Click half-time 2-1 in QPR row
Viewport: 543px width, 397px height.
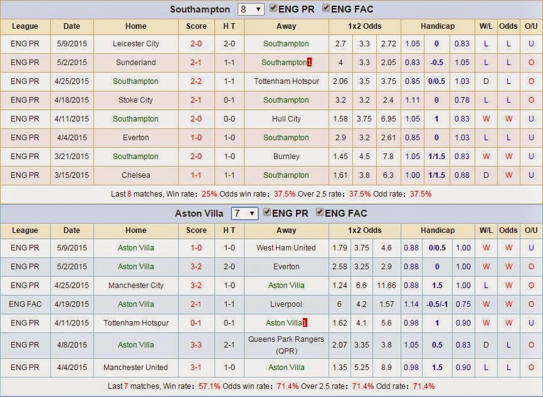click(x=229, y=345)
